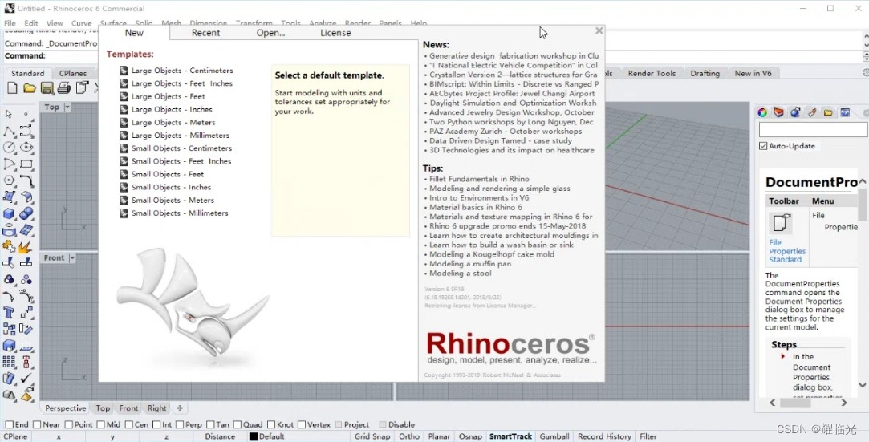Choose Large Objects - Meters template
Screen dimensions: 869x442
click(x=173, y=123)
